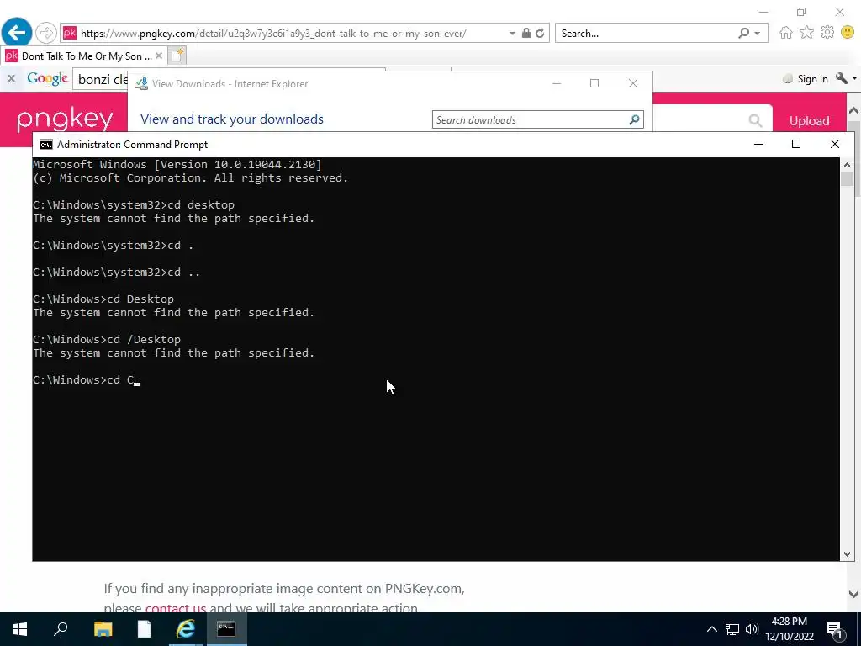Open the white document taskbar icon
This screenshot has height=646, width=861.
144,629
